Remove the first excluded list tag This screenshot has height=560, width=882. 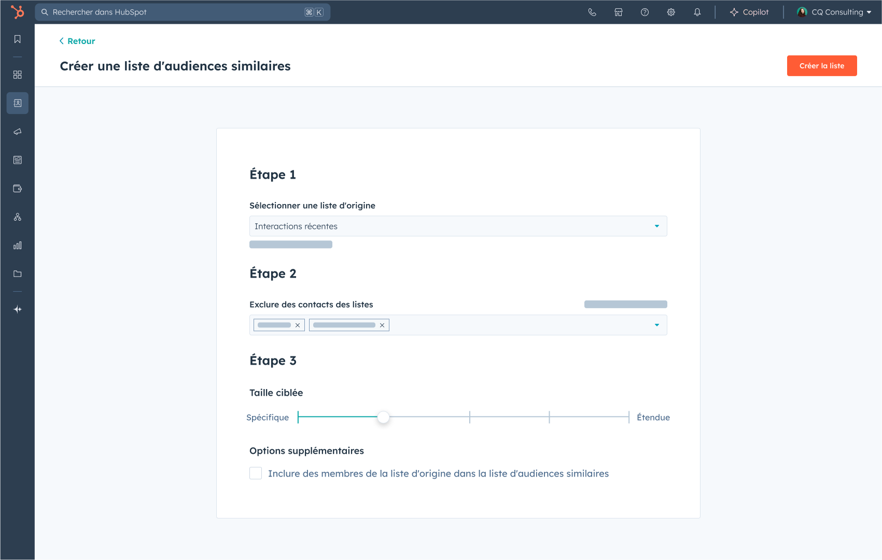[298, 325]
